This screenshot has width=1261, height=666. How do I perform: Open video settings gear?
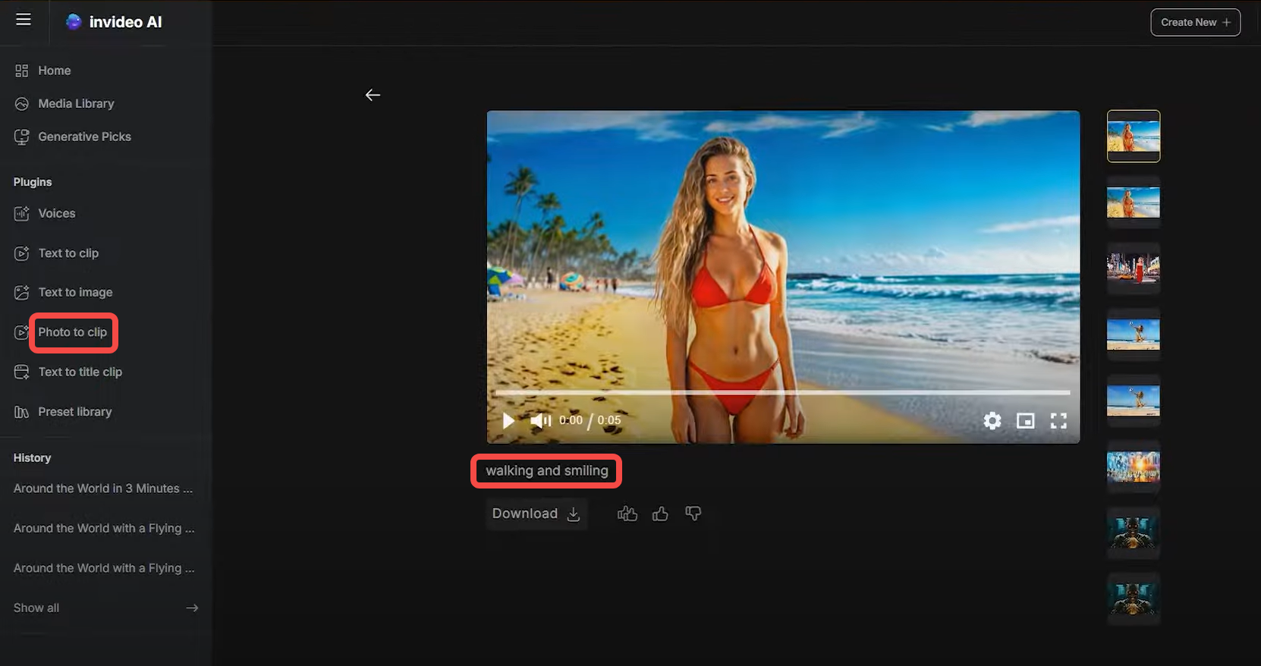992,420
